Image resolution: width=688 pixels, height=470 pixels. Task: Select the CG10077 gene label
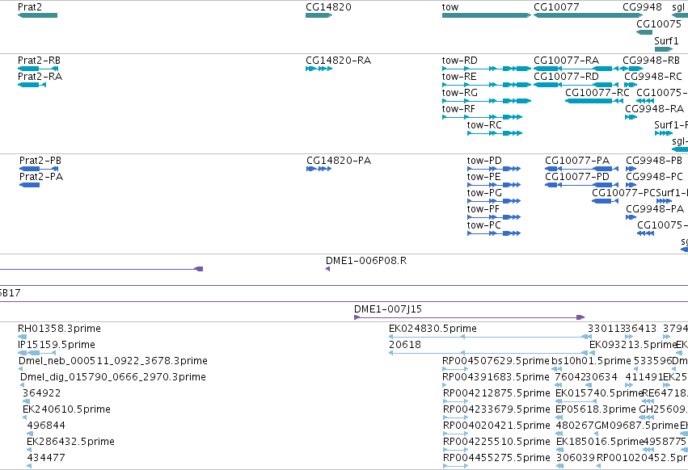556,7
